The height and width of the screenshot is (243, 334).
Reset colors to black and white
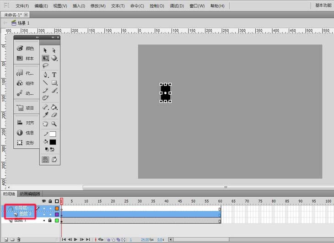tap(47, 149)
